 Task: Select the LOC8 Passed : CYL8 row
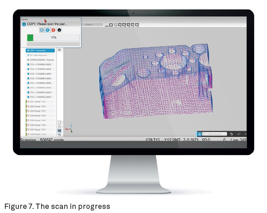[x=40, y=134]
